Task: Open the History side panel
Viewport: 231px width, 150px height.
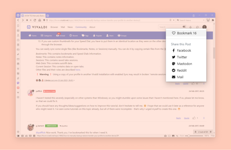Action: click(x=18, y=40)
